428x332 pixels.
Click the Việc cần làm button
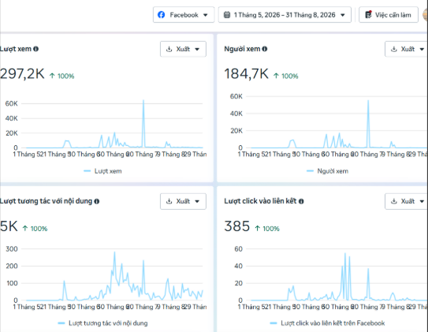pos(388,15)
